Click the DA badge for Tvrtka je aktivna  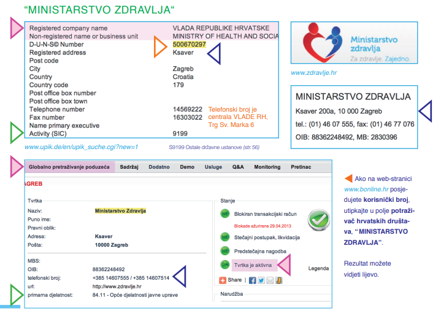point(225,264)
